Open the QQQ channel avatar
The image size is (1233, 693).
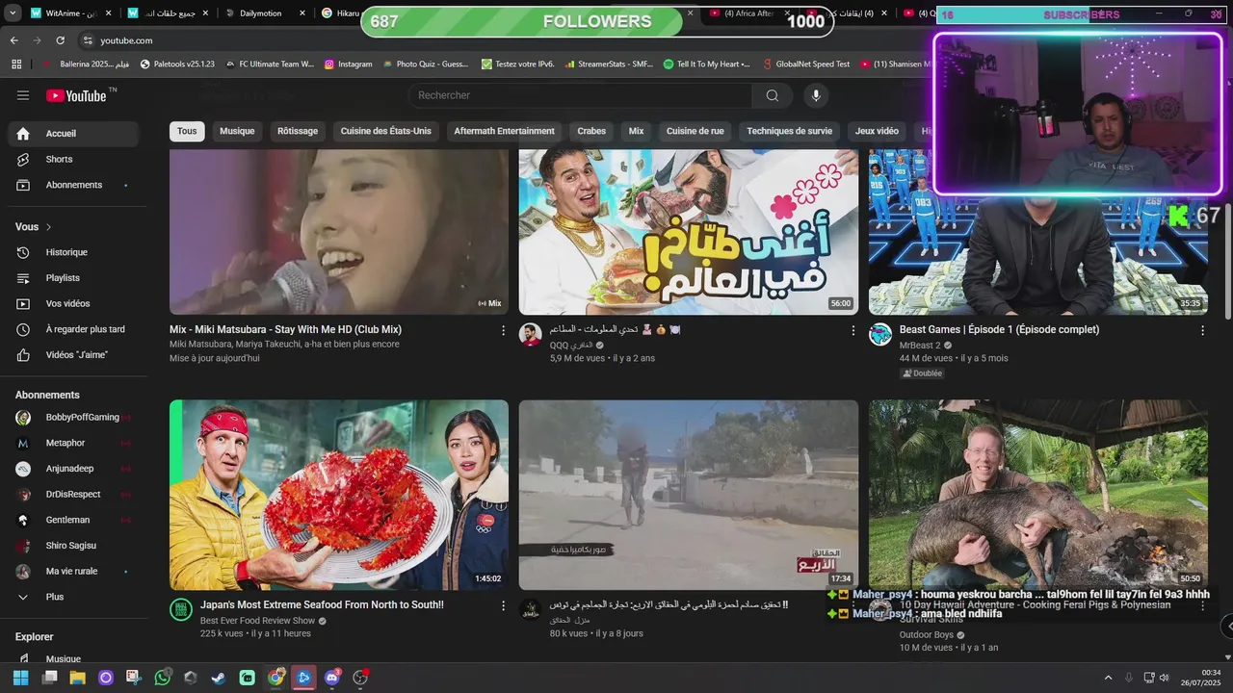[531, 334]
